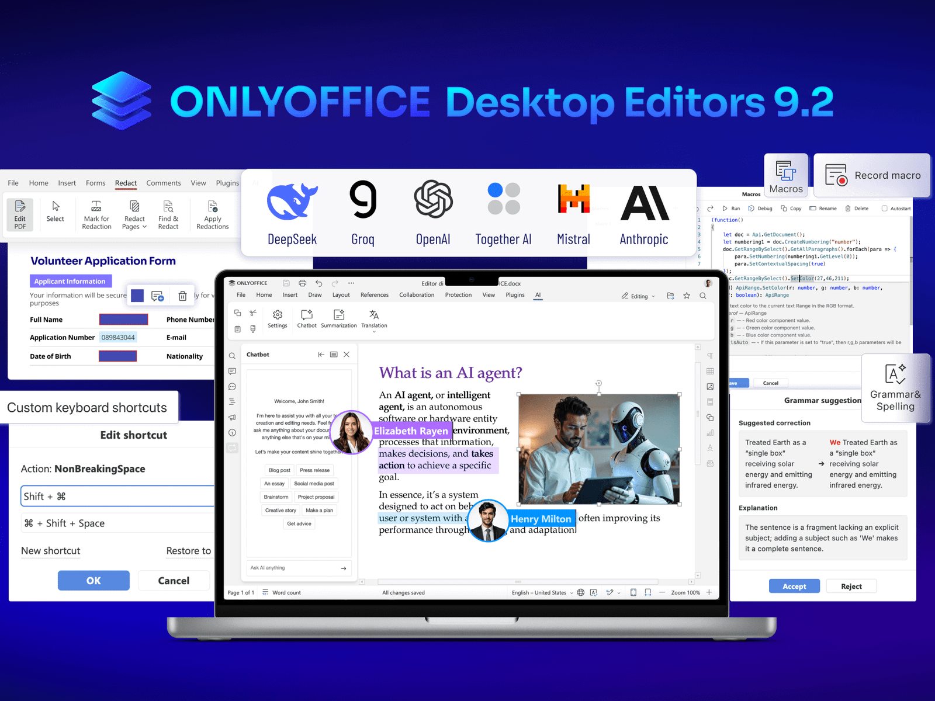Screen dimensions: 935x701
Task: Open the Collaboration tab in document editor
Action: click(x=417, y=295)
